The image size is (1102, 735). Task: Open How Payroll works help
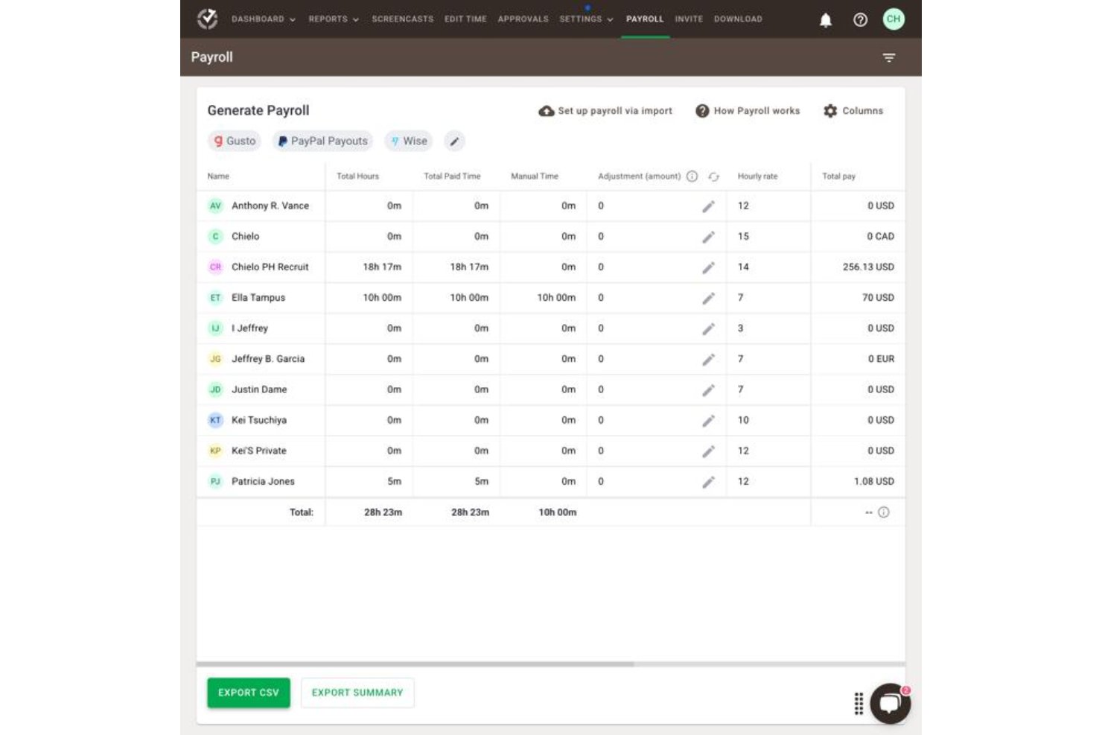click(748, 111)
